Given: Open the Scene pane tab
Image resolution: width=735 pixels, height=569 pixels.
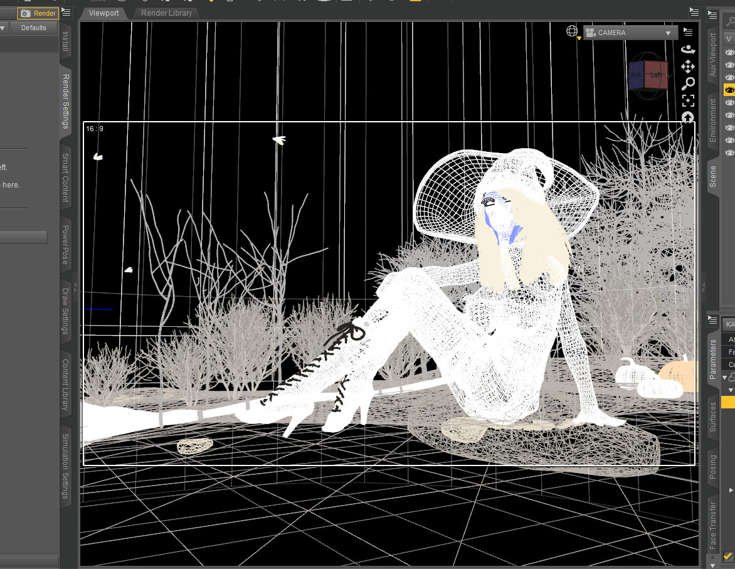Looking at the screenshot, I should click(713, 176).
